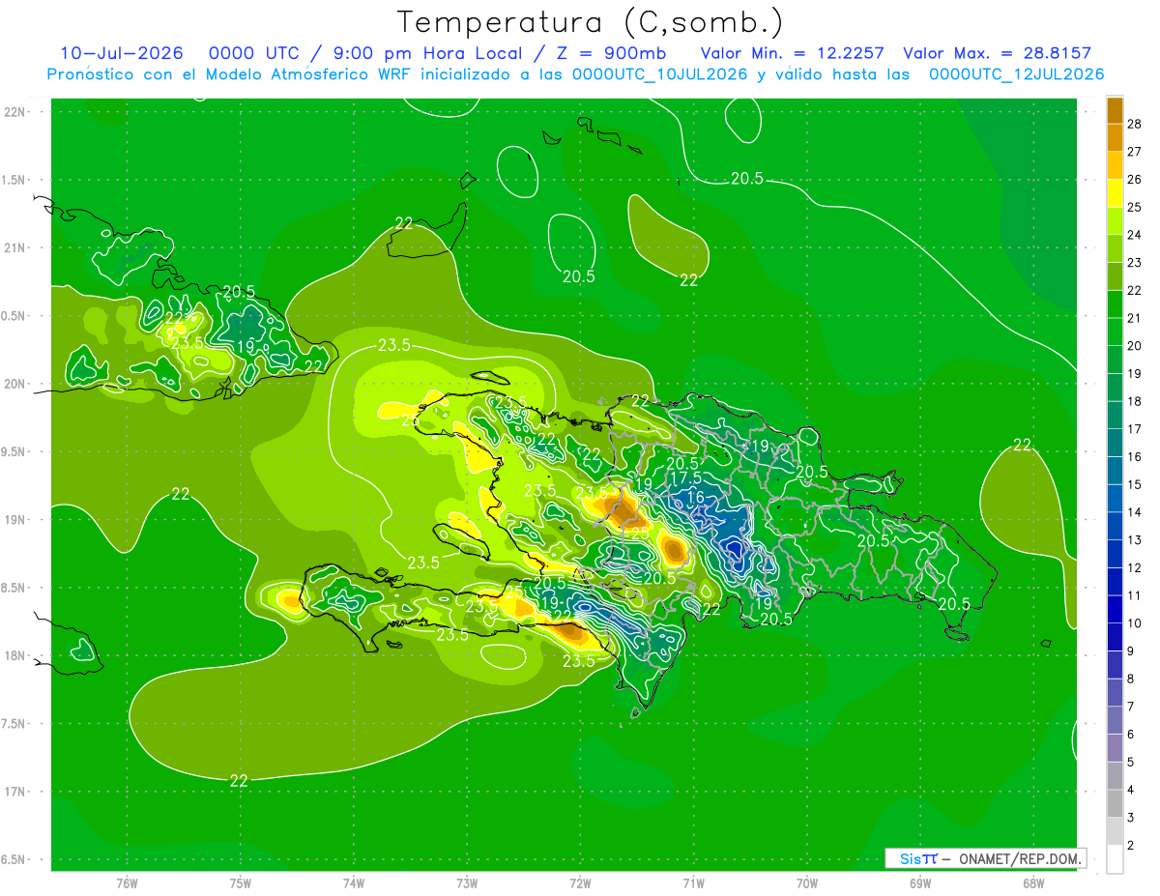The width and height of the screenshot is (1160, 896).
Task: Click the '18N' latitude axis label
Action: [14, 655]
